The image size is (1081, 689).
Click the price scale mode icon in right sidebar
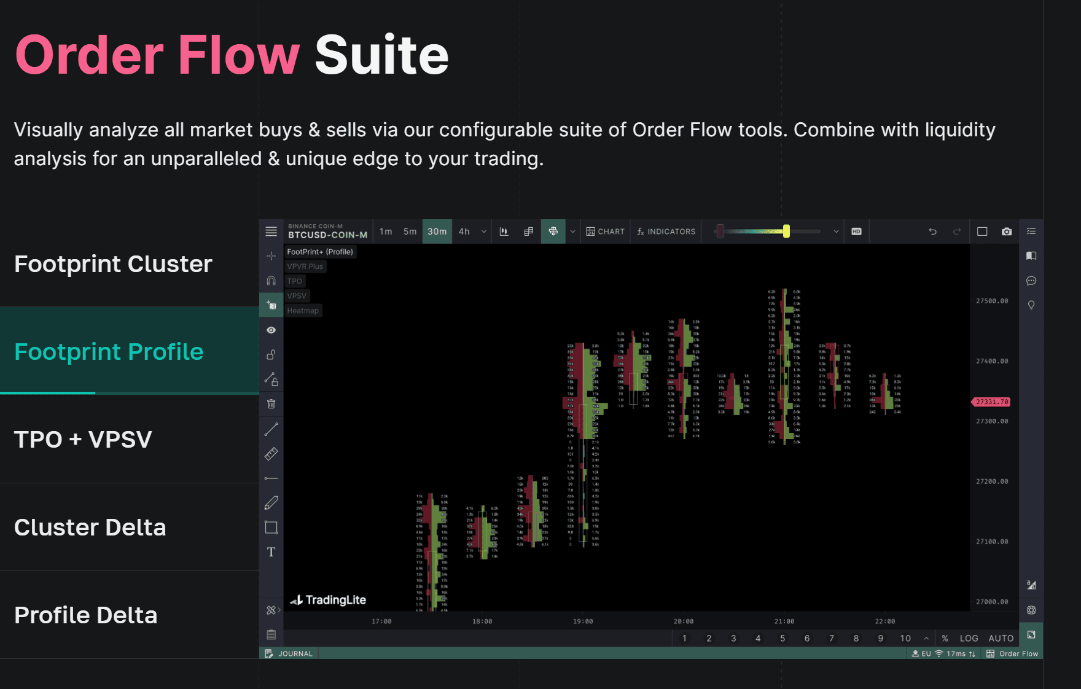1031,585
